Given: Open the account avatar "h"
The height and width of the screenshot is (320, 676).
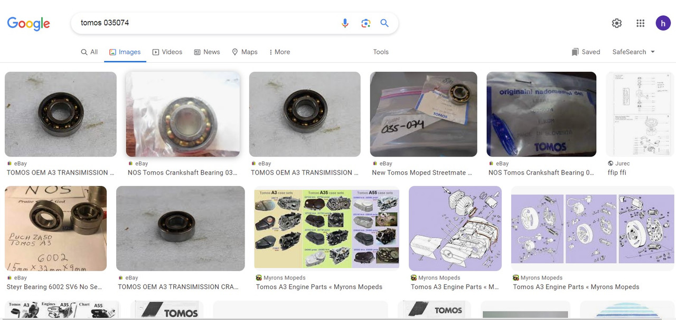Looking at the screenshot, I should pos(663,23).
